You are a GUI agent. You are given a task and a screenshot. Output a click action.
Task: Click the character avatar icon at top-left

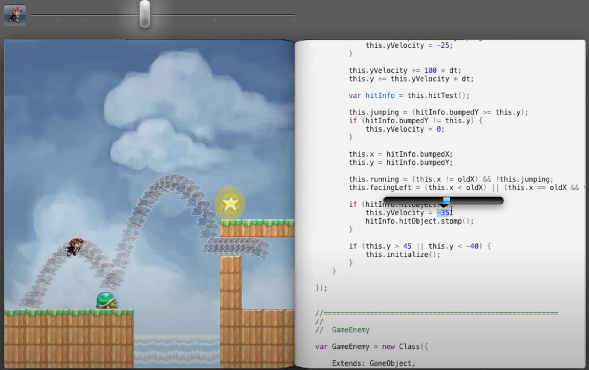point(15,15)
